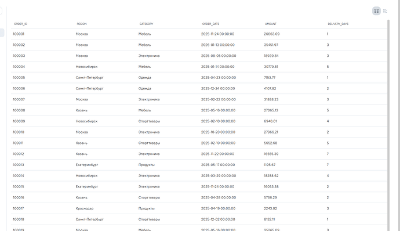Image resolution: width=400 pixels, height=231 pixels.
Task: Click amount value 6940.01
Action: click(x=270, y=121)
